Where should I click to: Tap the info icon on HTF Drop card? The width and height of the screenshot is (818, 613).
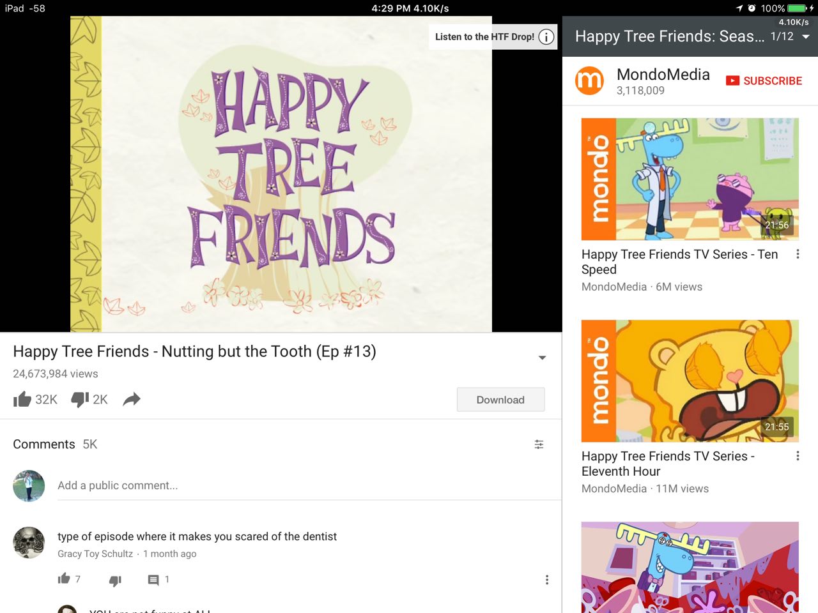(546, 37)
